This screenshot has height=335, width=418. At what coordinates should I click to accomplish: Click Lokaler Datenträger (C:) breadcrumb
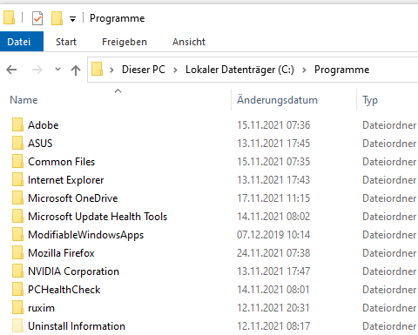239,70
